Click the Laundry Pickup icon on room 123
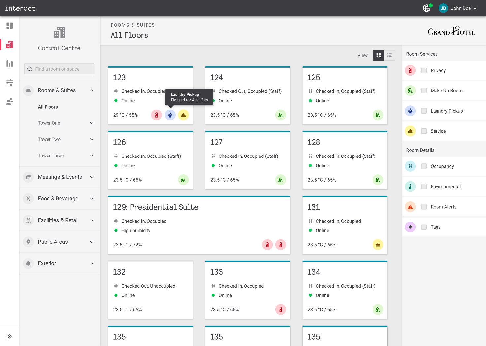This screenshot has height=346, width=486. (170, 115)
